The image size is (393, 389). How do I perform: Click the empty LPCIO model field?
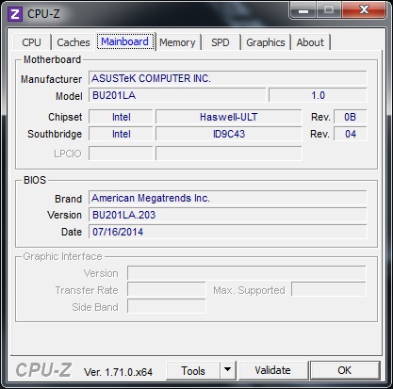click(x=229, y=154)
